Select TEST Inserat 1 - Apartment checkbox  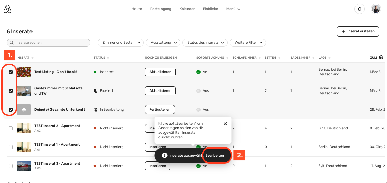11,147
